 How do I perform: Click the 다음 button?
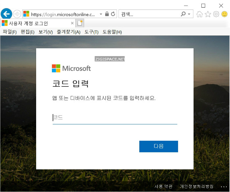tap(159, 146)
